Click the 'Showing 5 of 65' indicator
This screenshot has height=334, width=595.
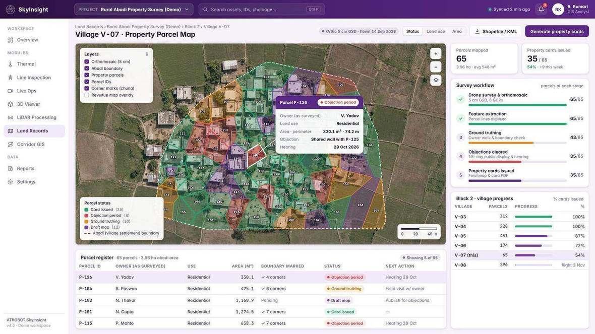click(x=420, y=258)
